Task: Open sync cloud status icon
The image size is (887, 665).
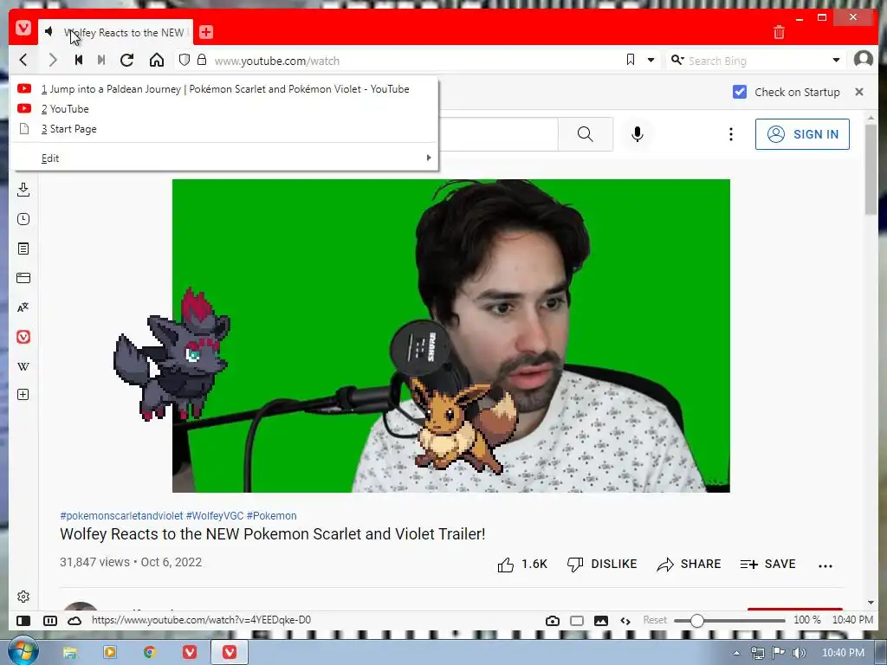Action: [74, 620]
